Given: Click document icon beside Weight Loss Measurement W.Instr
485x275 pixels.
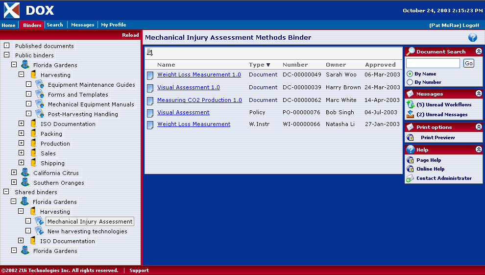Looking at the screenshot, I should click(x=150, y=125).
